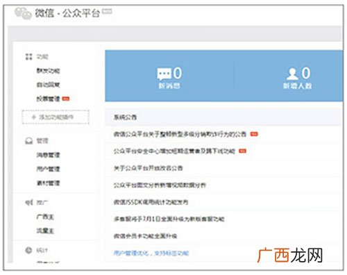Click the 管理 inbox icon in sidebar
Image resolution: width=347 pixels, height=275 pixels.
[29, 141]
